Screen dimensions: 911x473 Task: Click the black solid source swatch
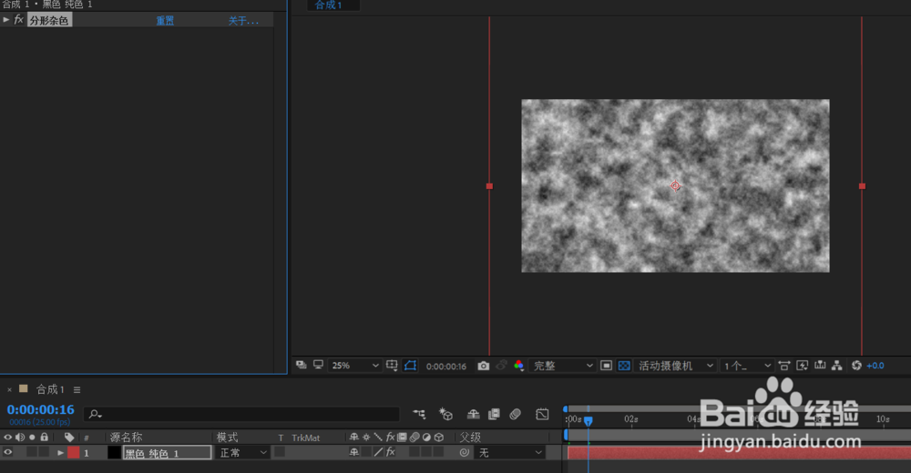point(115,453)
